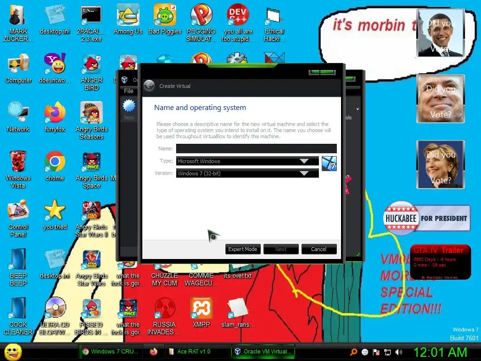
Task: Click the 12:01 AM taskbar clock
Action: pos(441,352)
